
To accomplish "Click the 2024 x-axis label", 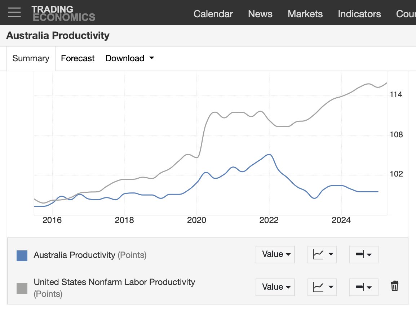I will [341, 220].
